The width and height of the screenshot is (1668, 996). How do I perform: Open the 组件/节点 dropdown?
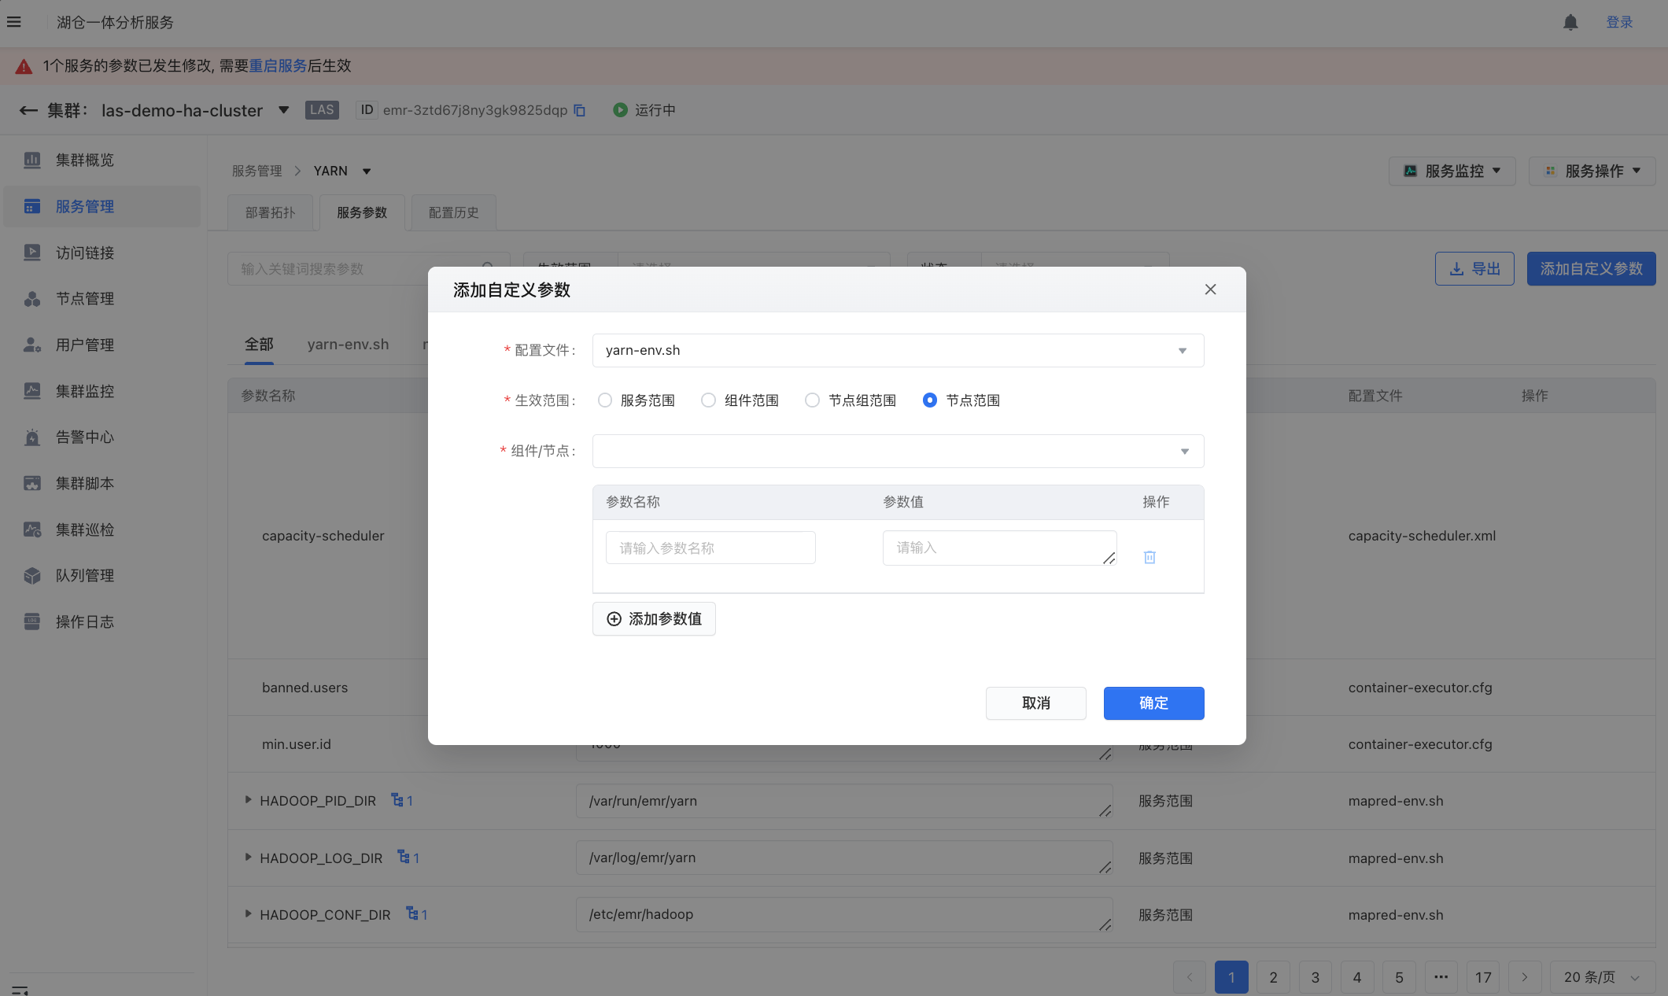[x=897, y=452]
